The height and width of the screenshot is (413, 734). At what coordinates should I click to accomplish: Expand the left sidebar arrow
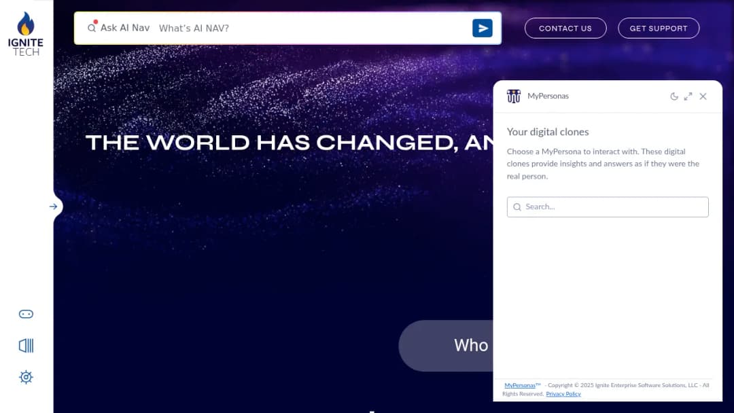pos(54,206)
